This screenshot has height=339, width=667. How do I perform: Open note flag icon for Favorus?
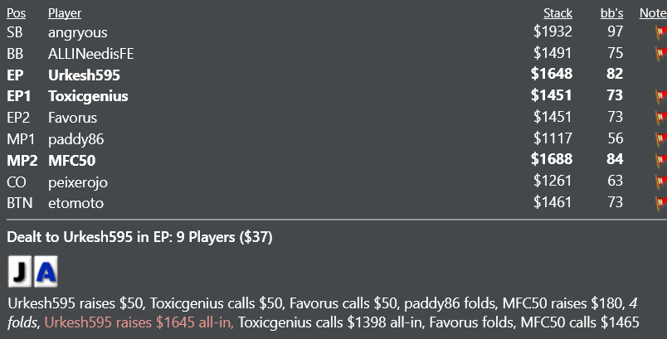(661, 118)
